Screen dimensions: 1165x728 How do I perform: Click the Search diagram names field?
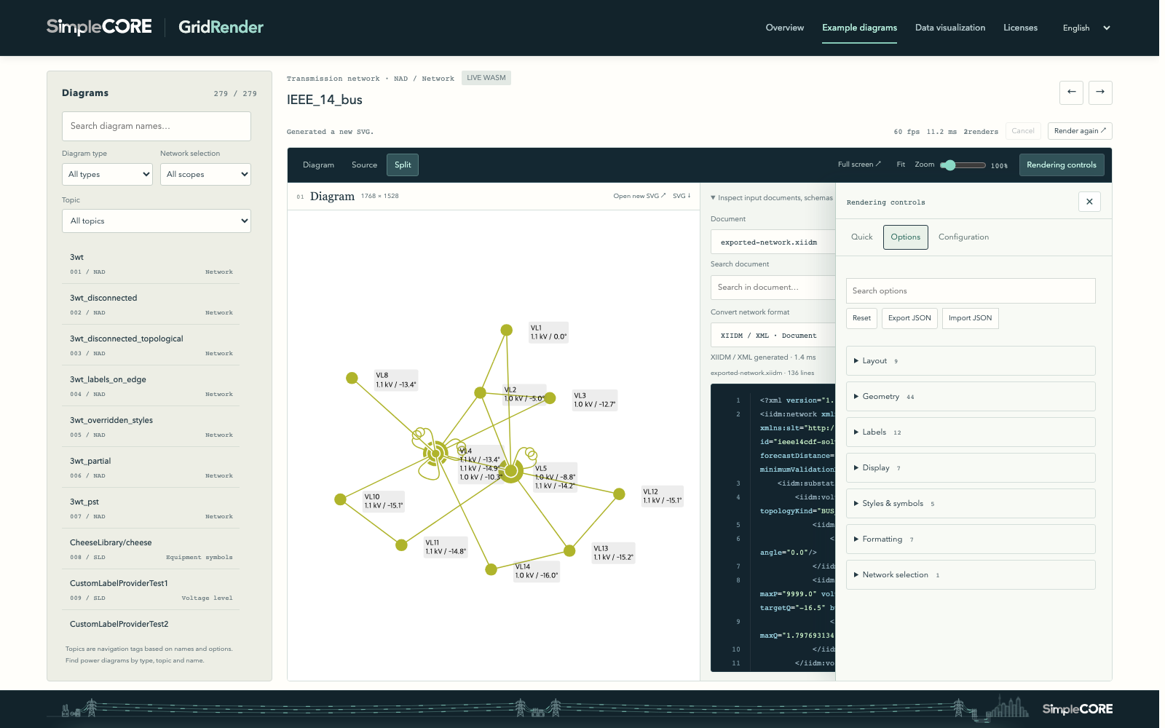click(157, 126)
